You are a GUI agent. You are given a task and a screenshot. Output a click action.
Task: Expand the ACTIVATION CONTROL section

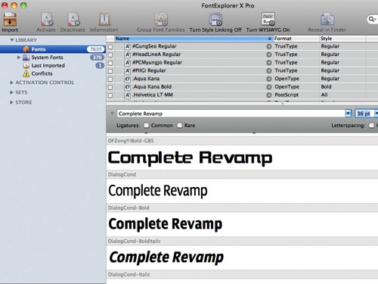11,83
